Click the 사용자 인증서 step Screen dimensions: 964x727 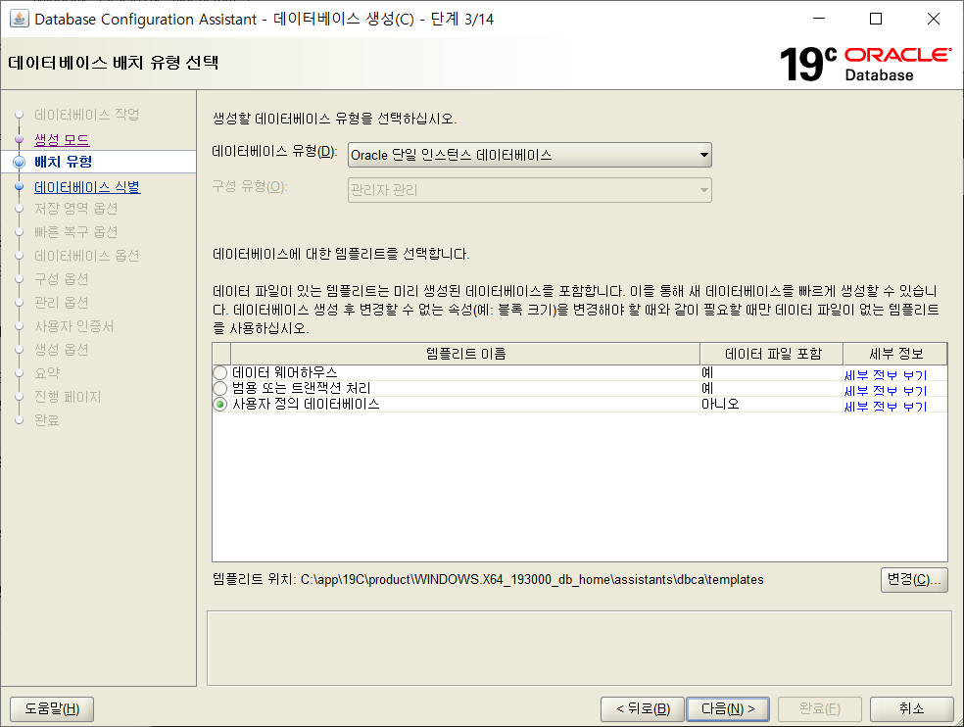point(73,326)
